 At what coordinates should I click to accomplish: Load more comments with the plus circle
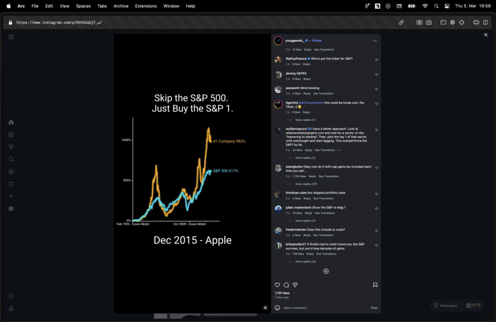pos(326,271)
